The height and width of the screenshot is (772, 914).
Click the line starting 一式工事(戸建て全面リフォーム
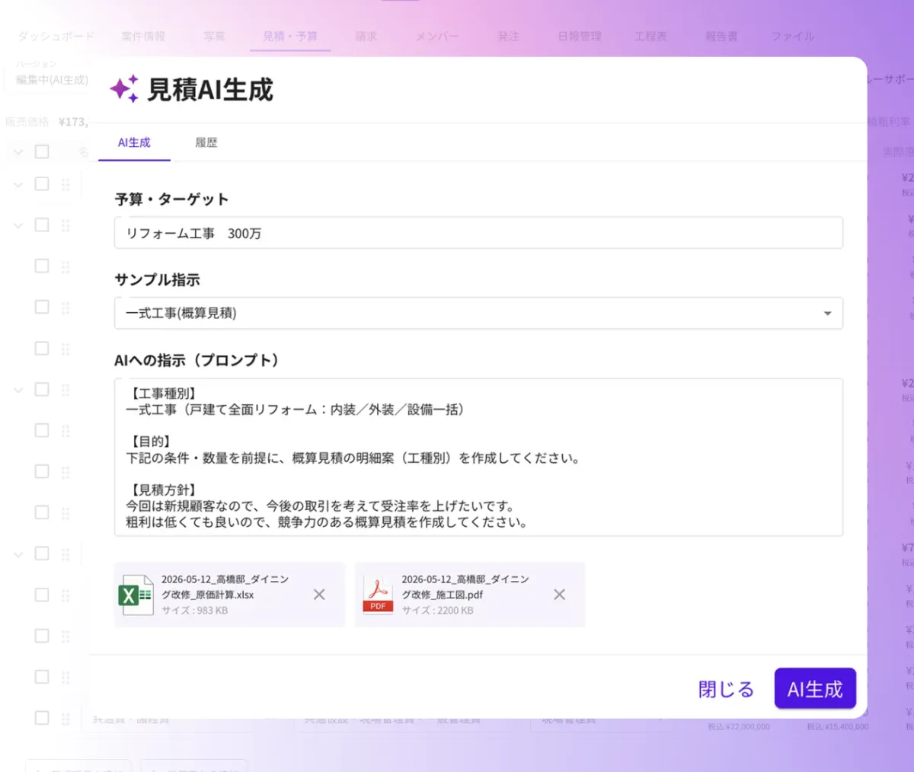[295, 410]
